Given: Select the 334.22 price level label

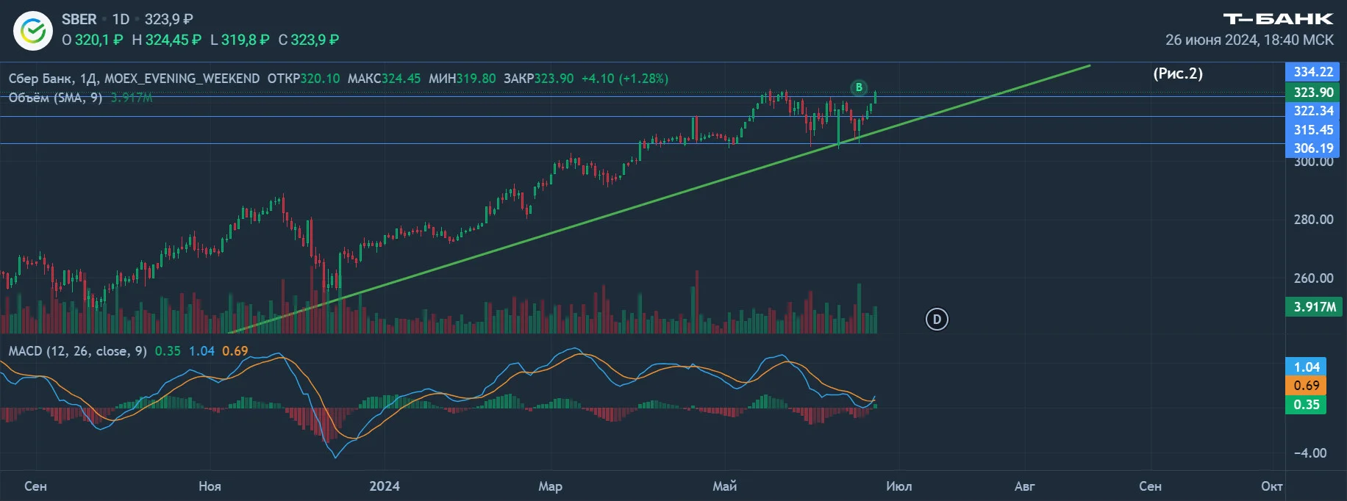Looking at the screenshot, I should [x=1313, y=72].
